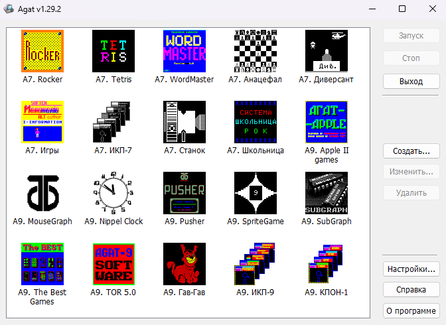446x325 pixels.
Task: Click the "A9. Nippel Clock" label text
Action: point(113,222)
